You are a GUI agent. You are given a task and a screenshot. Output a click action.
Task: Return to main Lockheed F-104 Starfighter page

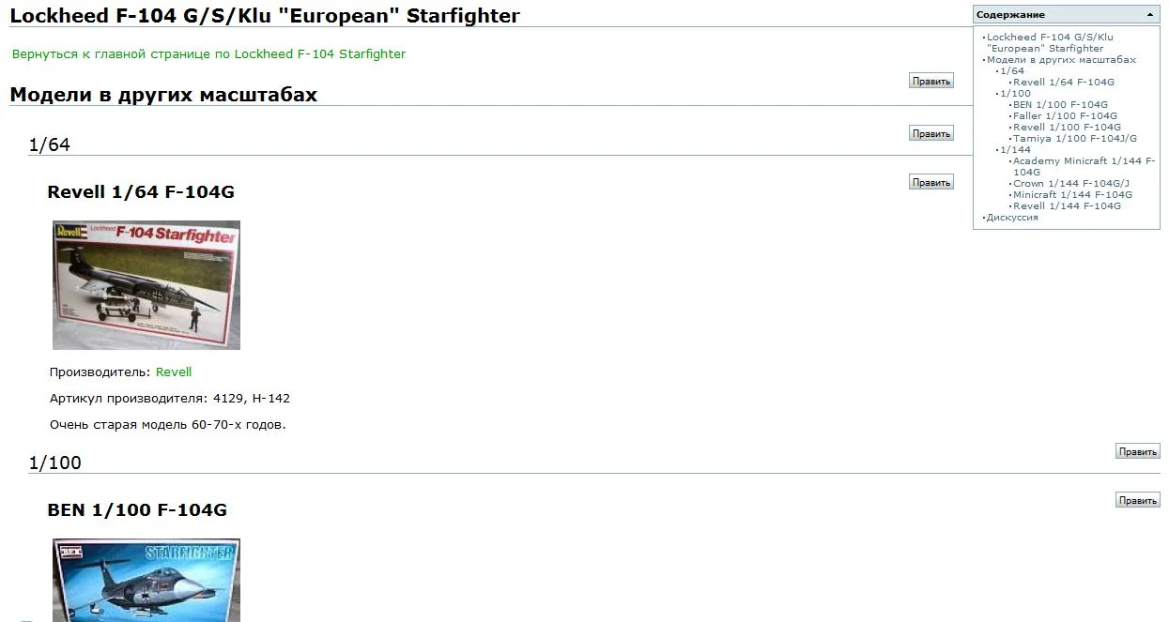208,54
